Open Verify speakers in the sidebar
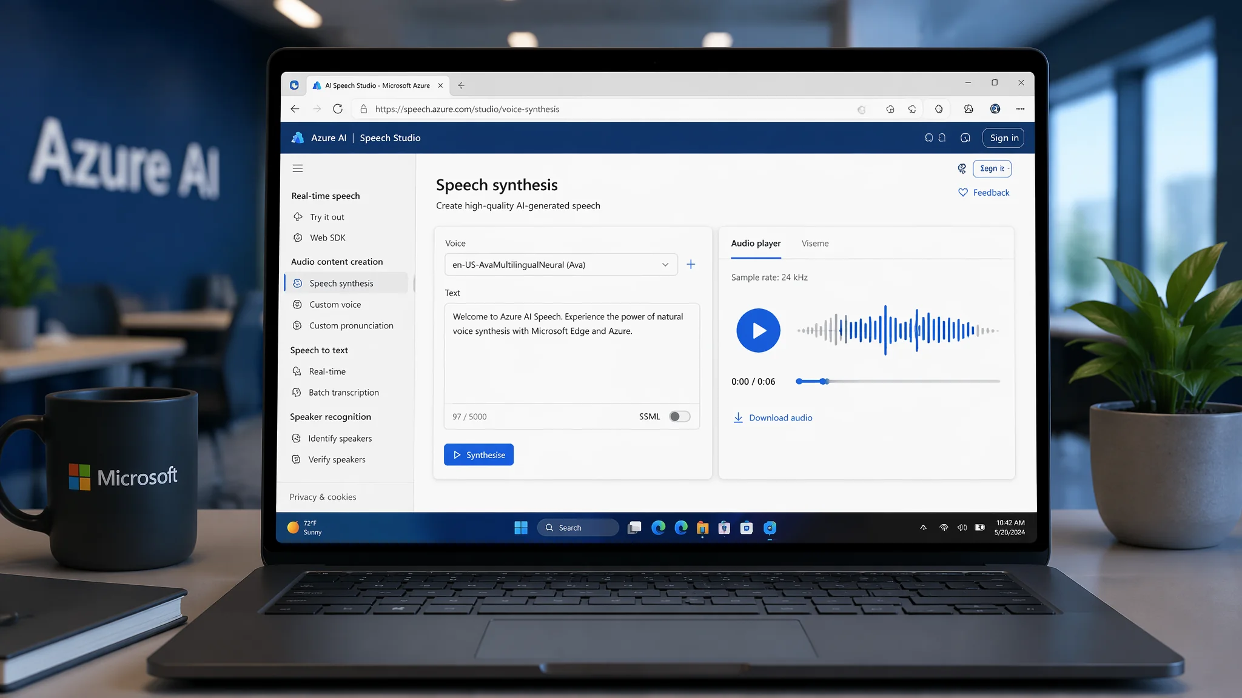The width and height of the screenshot is (1242, 698). point(337,459)
